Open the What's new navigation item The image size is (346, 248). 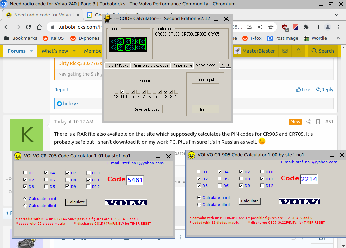click(55, 51)
